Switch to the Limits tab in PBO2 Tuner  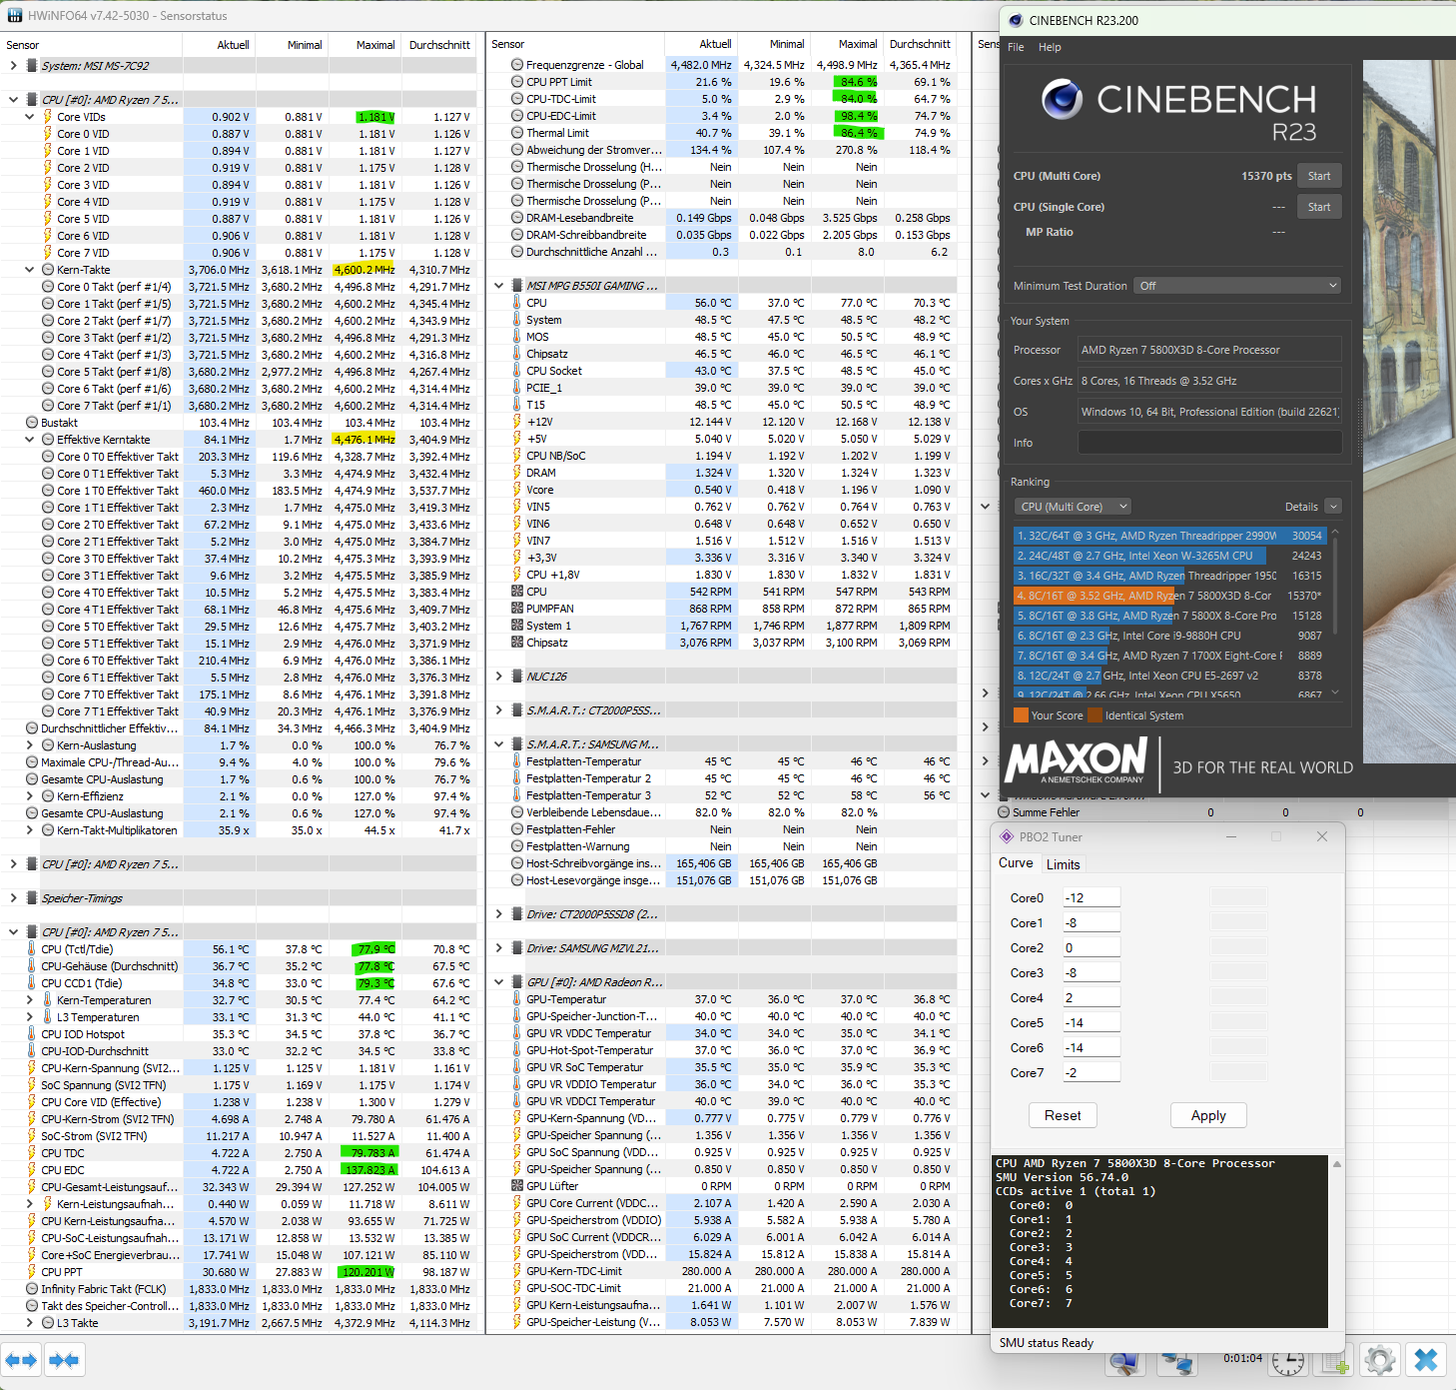pyautogui.click(x=1064, y=864)
